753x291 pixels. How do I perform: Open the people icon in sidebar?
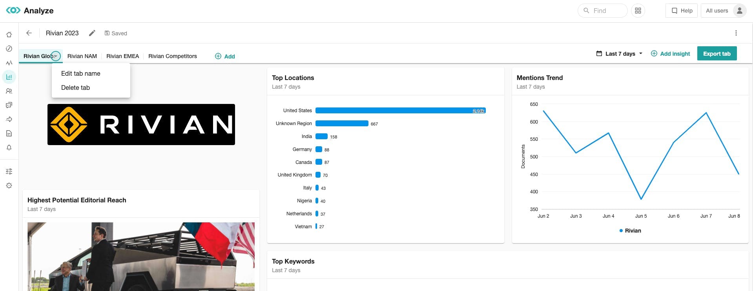(x=9, y=91)
